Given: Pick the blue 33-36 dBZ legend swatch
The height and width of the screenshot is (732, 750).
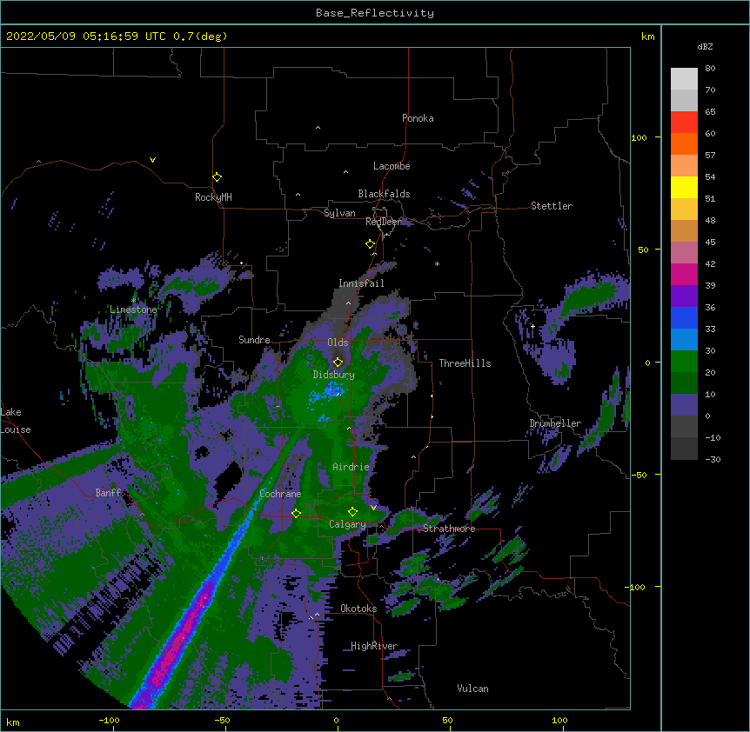Looking at the screenshot, I should pyautogui.click(x=684, y=317).
